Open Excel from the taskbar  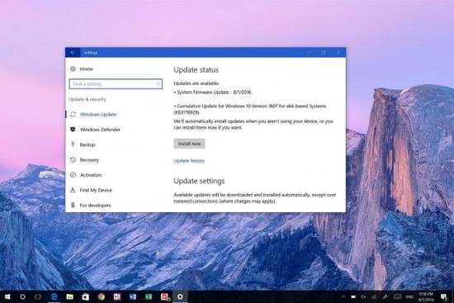point(149,296)
